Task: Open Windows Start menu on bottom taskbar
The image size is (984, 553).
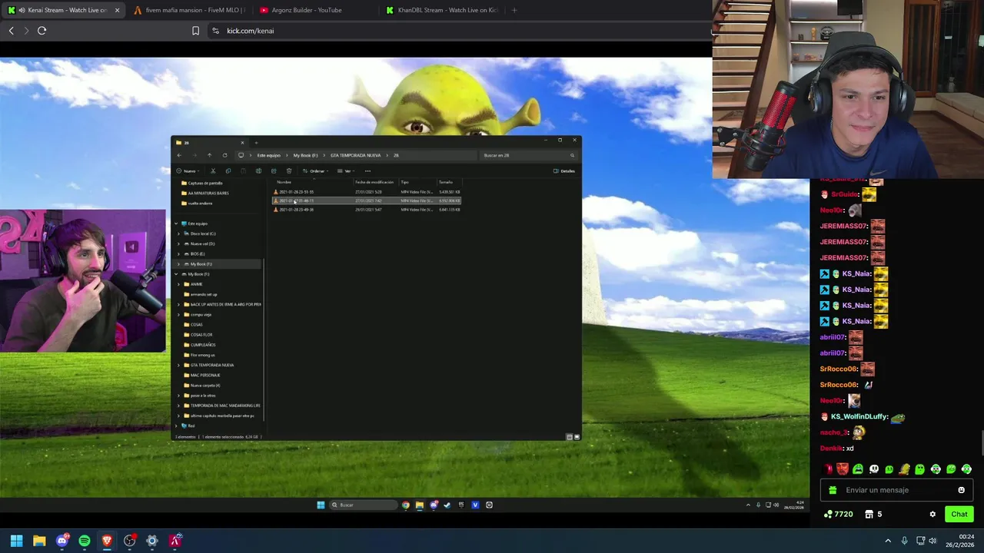Action: 16,541
